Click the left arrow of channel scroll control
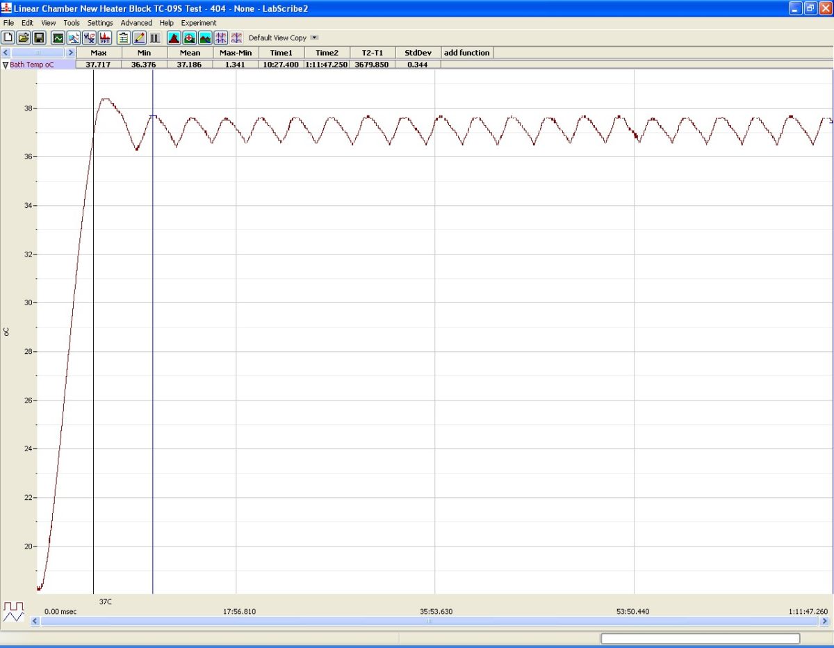The height and width of the screenshot is (648, 834). (x=6, y=53)
